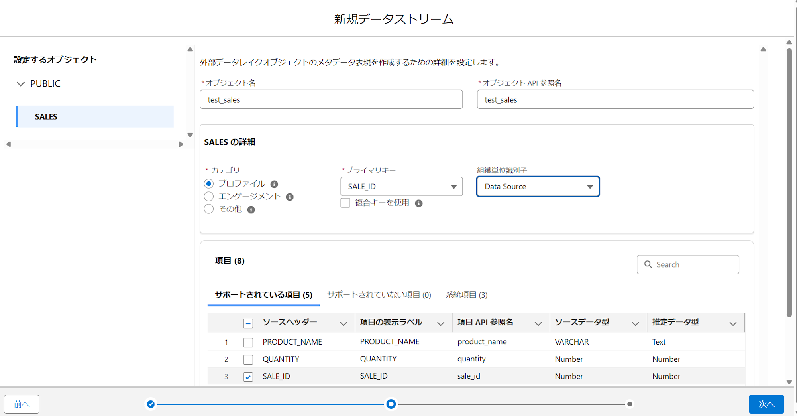Switch to サポートされていない項目 tab

tap(379, 295)
